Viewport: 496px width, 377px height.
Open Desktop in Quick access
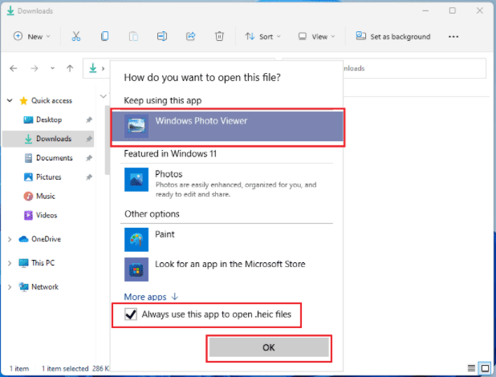pos(49,120)
